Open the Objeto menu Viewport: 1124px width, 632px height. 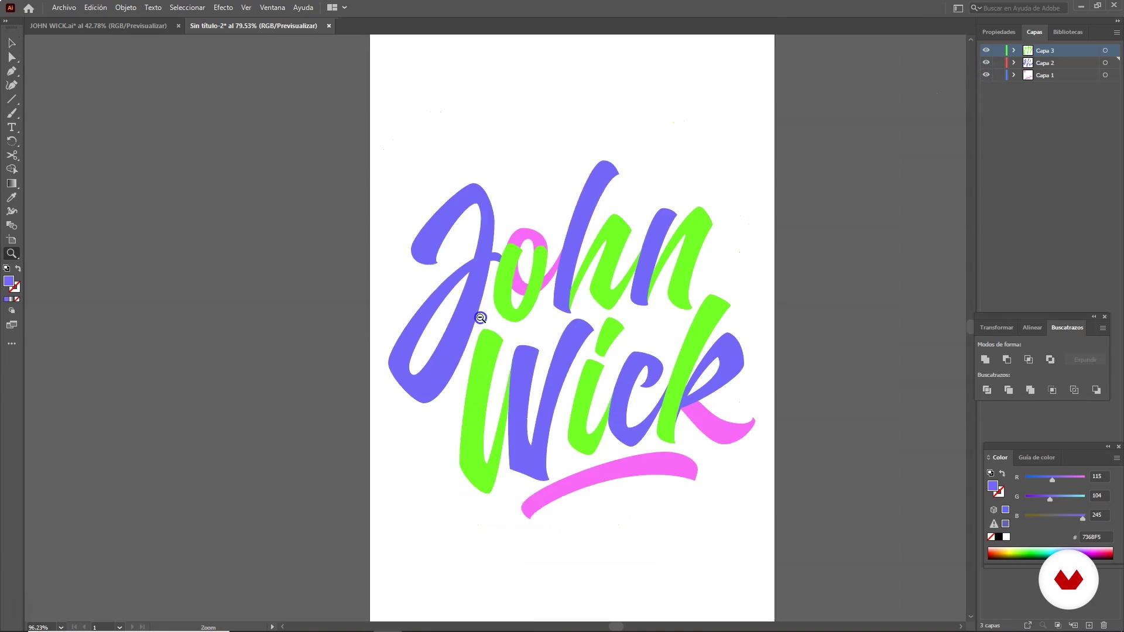coord(125,8)
